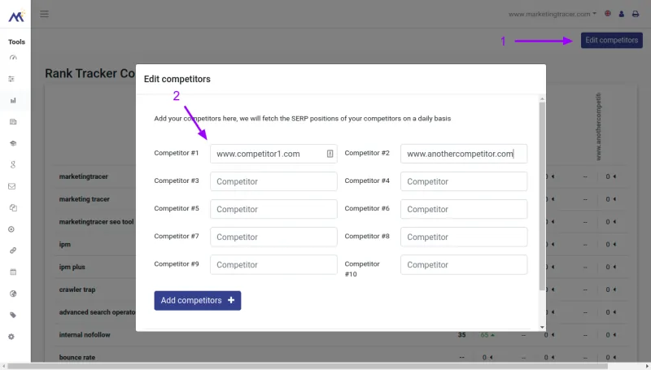Image resolution: width=651 pixels, height=370 pixels.
Task: Toggle the hamburger menu icon
Action: pos(45,14)
